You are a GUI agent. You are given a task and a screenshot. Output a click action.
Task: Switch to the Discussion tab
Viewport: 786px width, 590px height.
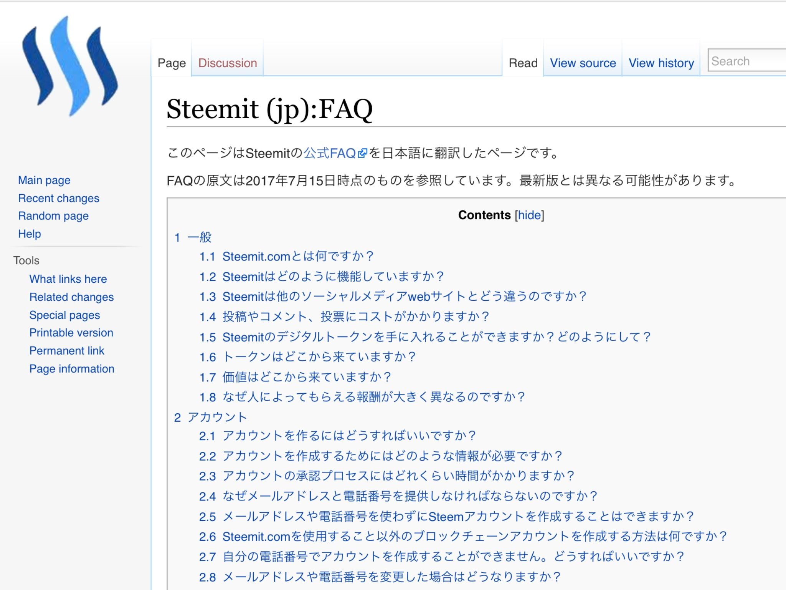[x=227, y=63]
